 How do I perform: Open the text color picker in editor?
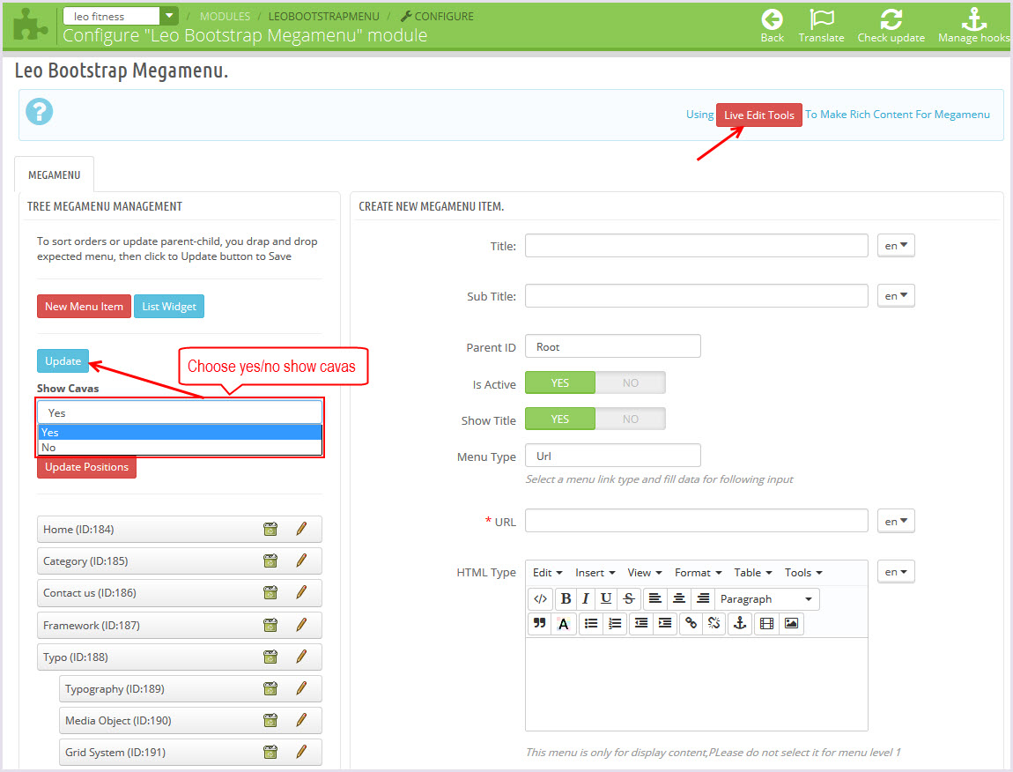pos(564,623)
